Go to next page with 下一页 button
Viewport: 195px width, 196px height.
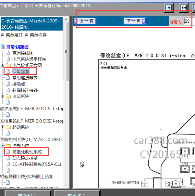coord(135,21)
